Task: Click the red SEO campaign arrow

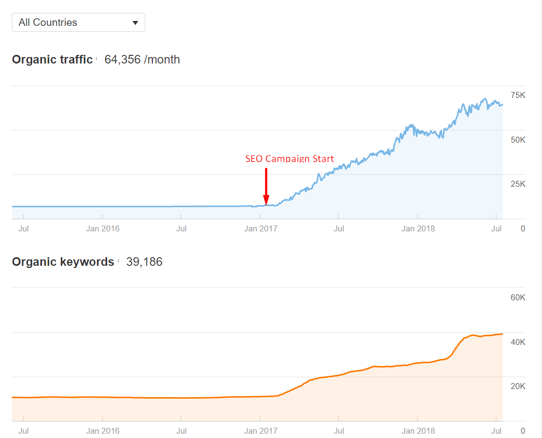Action: (x=266, y=186)
